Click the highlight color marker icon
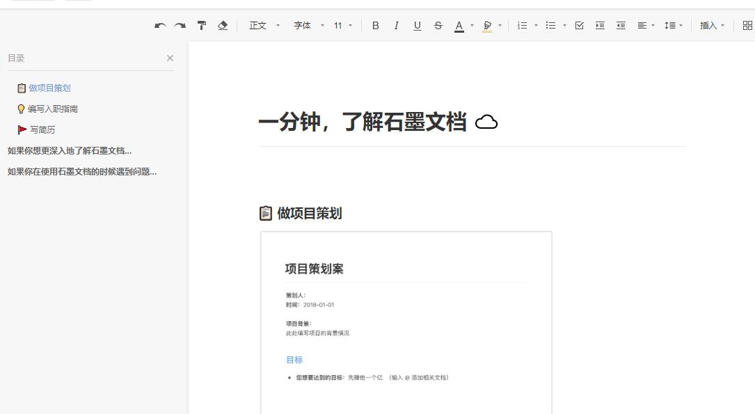The width and height of the screenshot is (755, 414). click(487, 26)
